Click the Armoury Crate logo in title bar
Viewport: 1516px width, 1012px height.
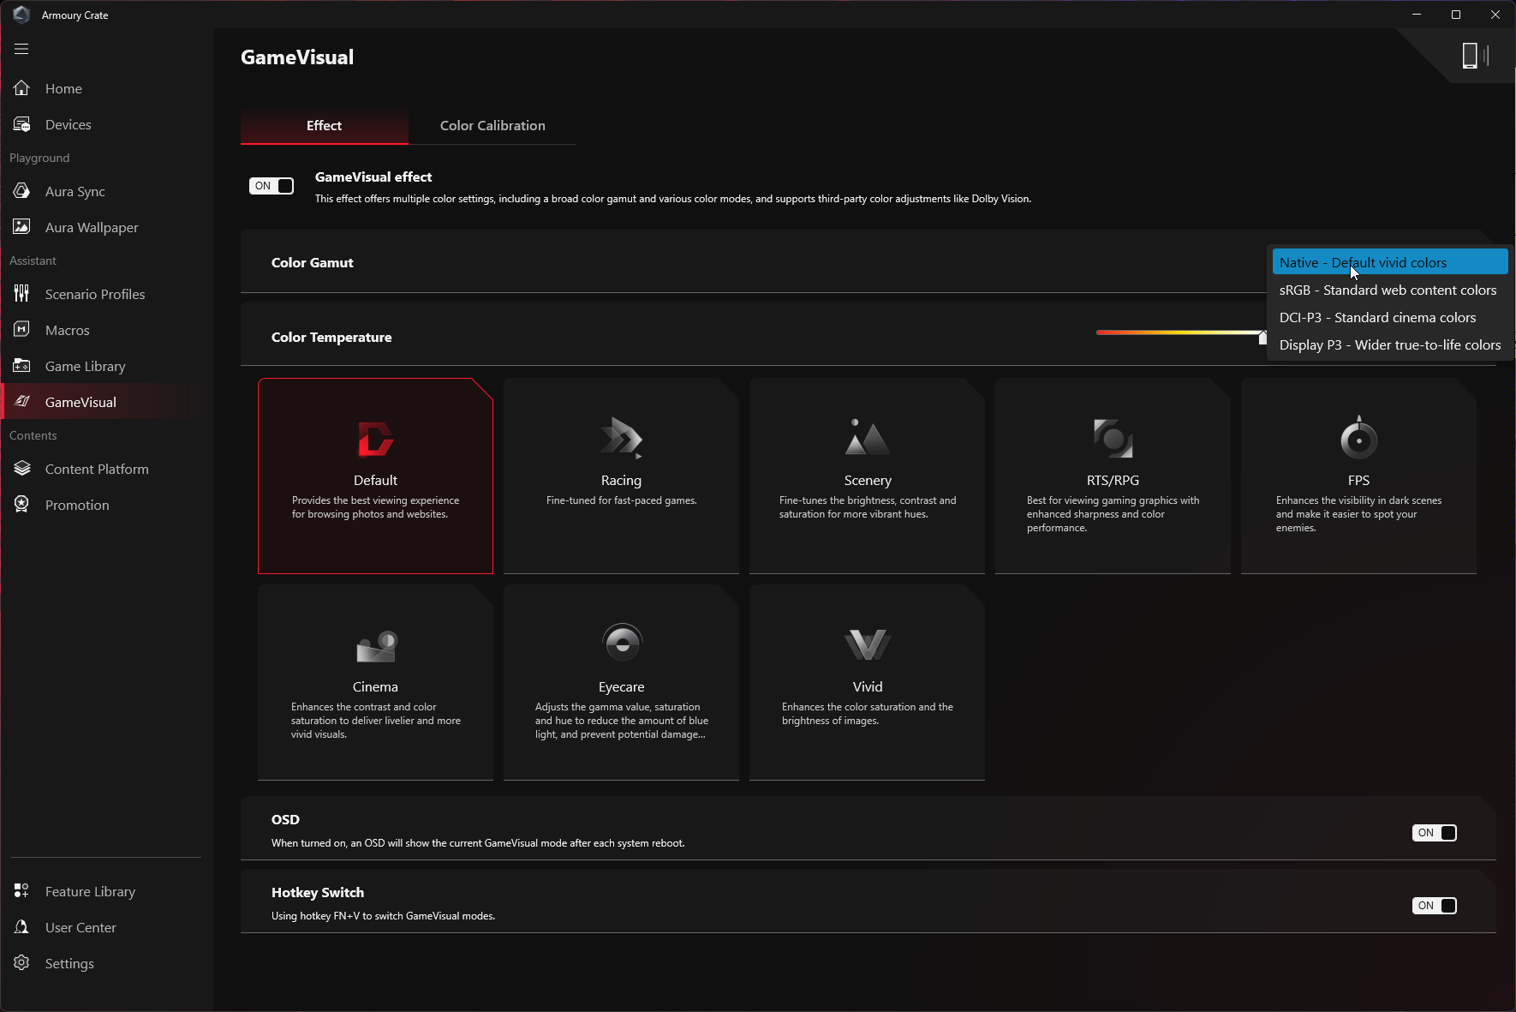(x=21, y=15)
